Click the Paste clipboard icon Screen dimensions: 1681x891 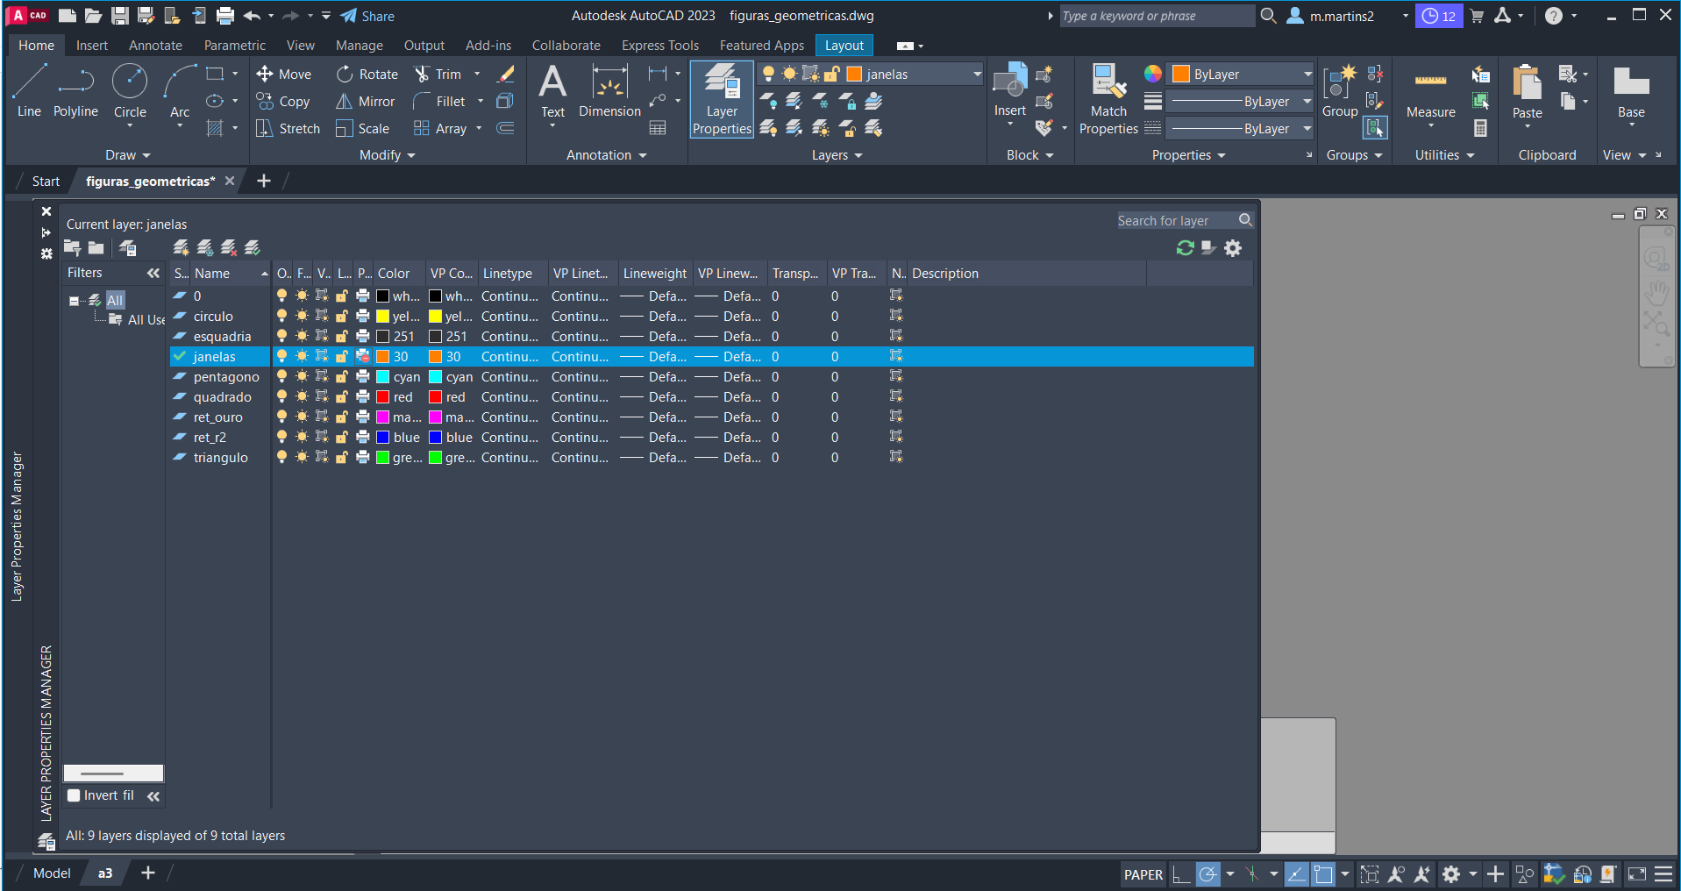(x=1527, y=83)
